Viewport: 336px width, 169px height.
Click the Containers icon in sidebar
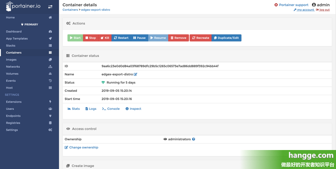click(50, 52)
